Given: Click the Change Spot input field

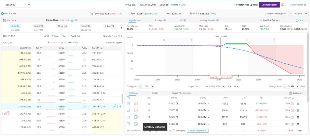Looking at the screenshot, I should coord(291,87).
